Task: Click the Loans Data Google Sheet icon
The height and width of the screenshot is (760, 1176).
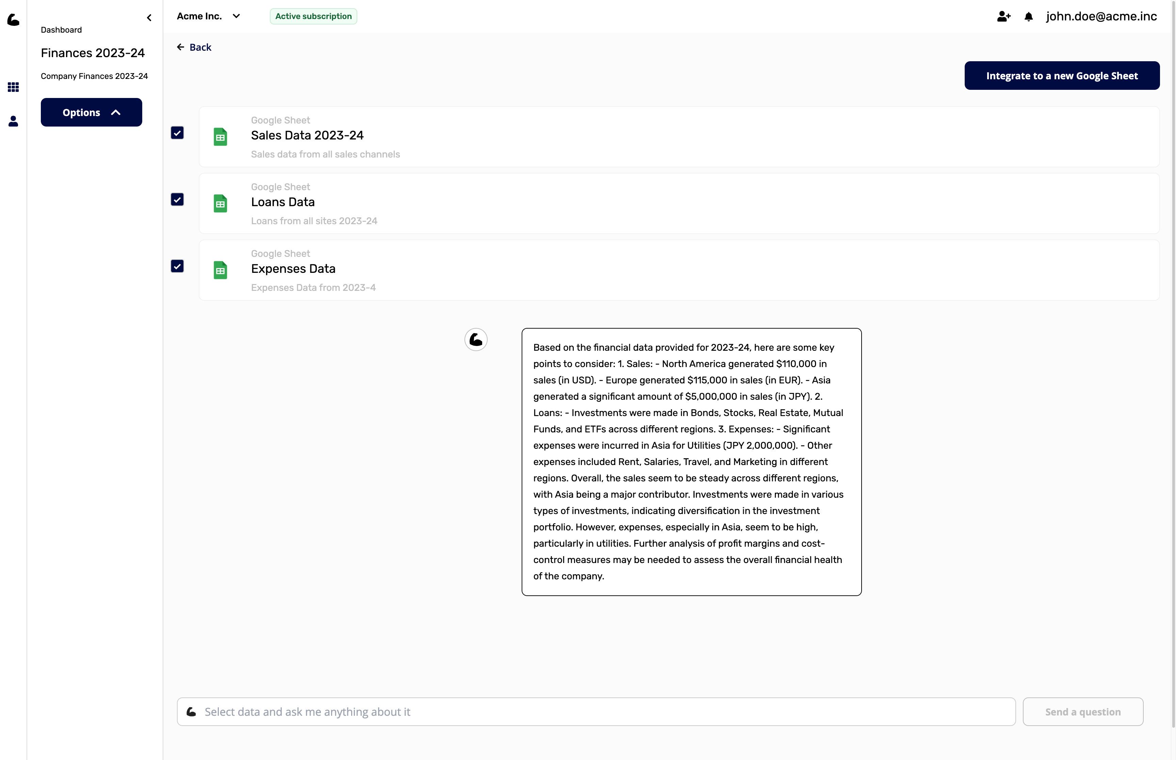Action: click(220, 203)
